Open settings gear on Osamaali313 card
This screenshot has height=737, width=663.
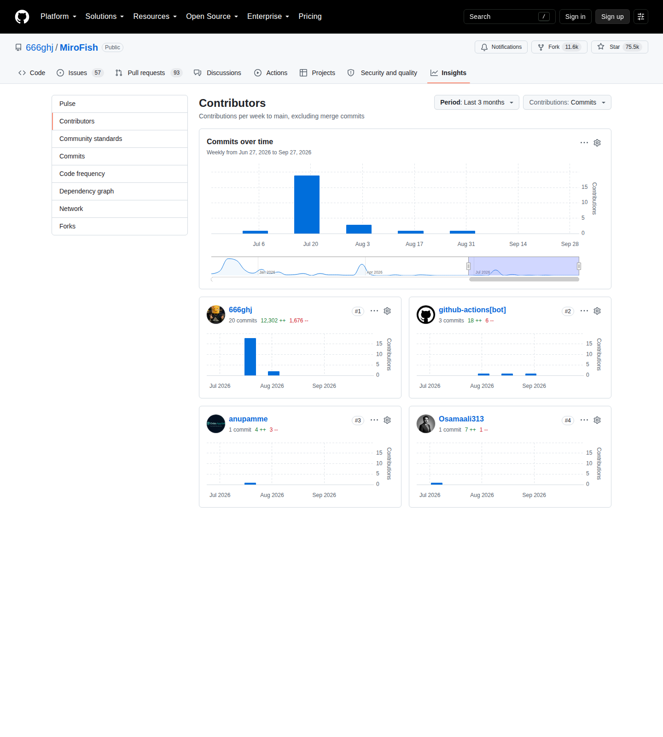(597, 420)
